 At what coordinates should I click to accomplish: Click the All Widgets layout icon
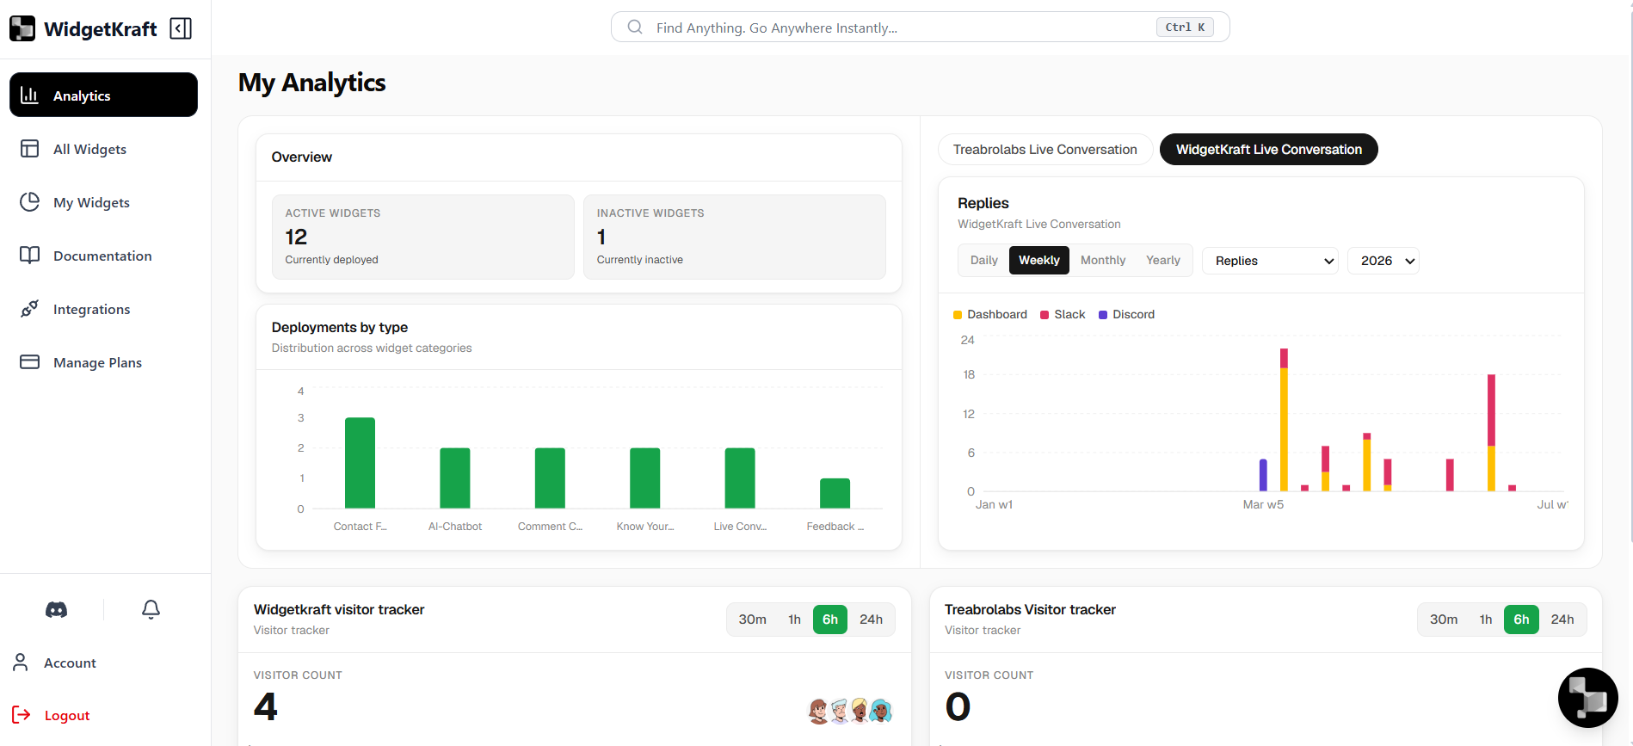[30, 149]
